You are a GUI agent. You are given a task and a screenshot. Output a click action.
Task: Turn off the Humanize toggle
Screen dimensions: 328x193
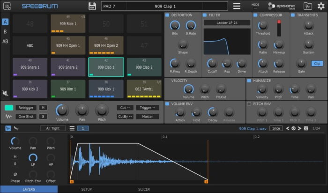click(x=249, y=81)
